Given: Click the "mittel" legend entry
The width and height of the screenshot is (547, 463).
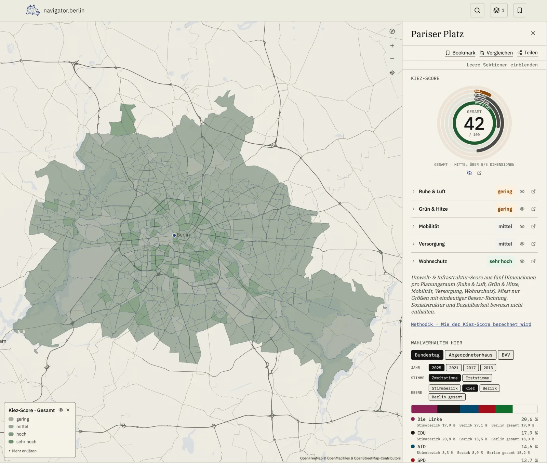Looking at the screenshot, I should pos(18,426).
